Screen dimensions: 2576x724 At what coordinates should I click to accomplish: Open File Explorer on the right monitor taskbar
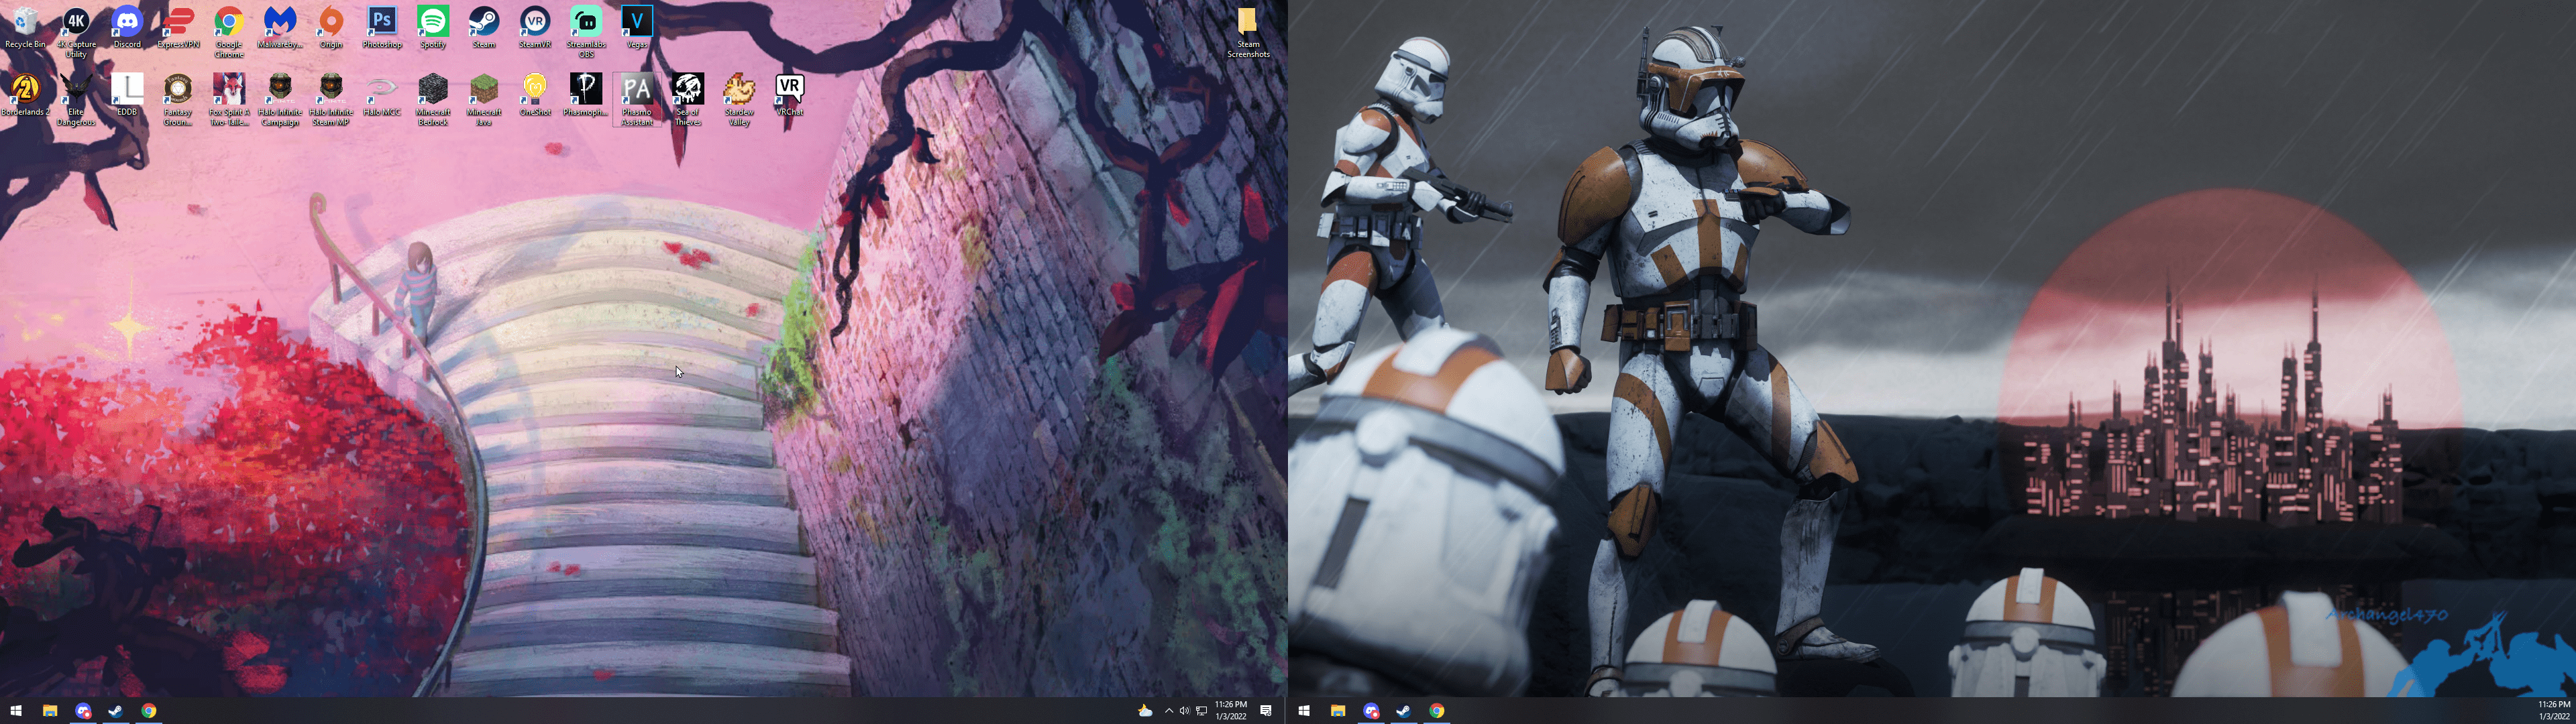[x=1337, y=711]
